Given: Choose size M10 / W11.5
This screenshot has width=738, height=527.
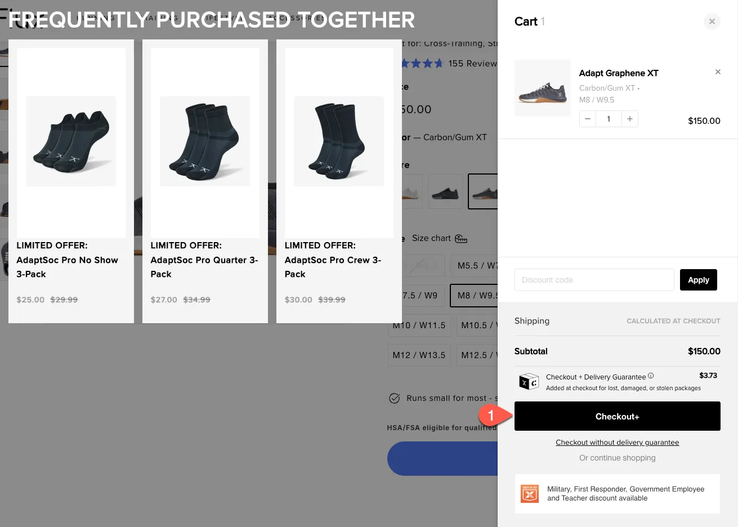Looking at the screenshot, I should (x=419, y=325).
